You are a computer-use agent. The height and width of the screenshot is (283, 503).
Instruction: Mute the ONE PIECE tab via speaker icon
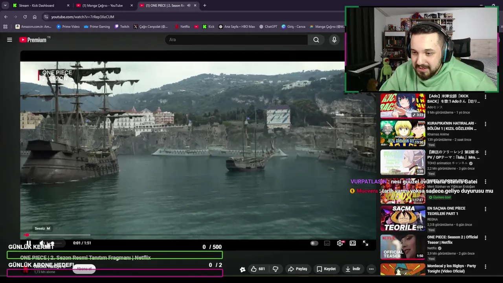(x=189, y=6)
